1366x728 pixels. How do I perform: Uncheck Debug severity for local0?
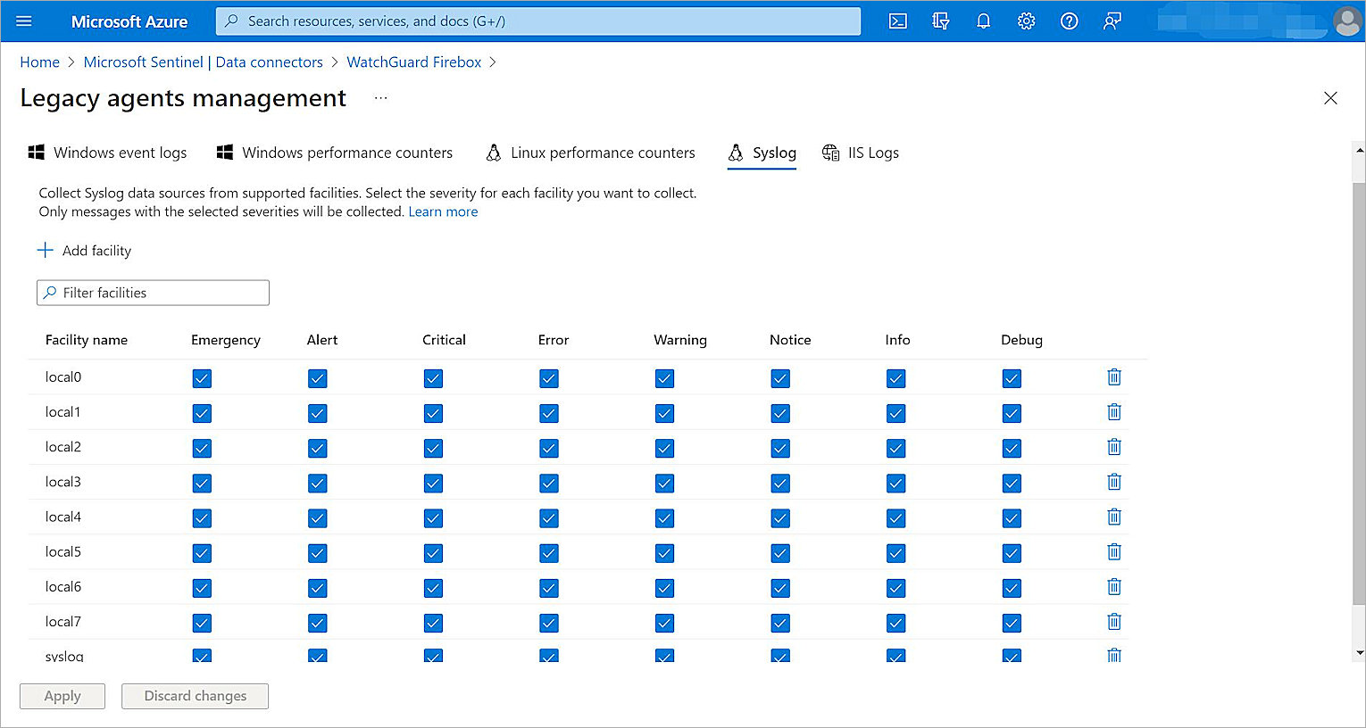click(1012, 377)
